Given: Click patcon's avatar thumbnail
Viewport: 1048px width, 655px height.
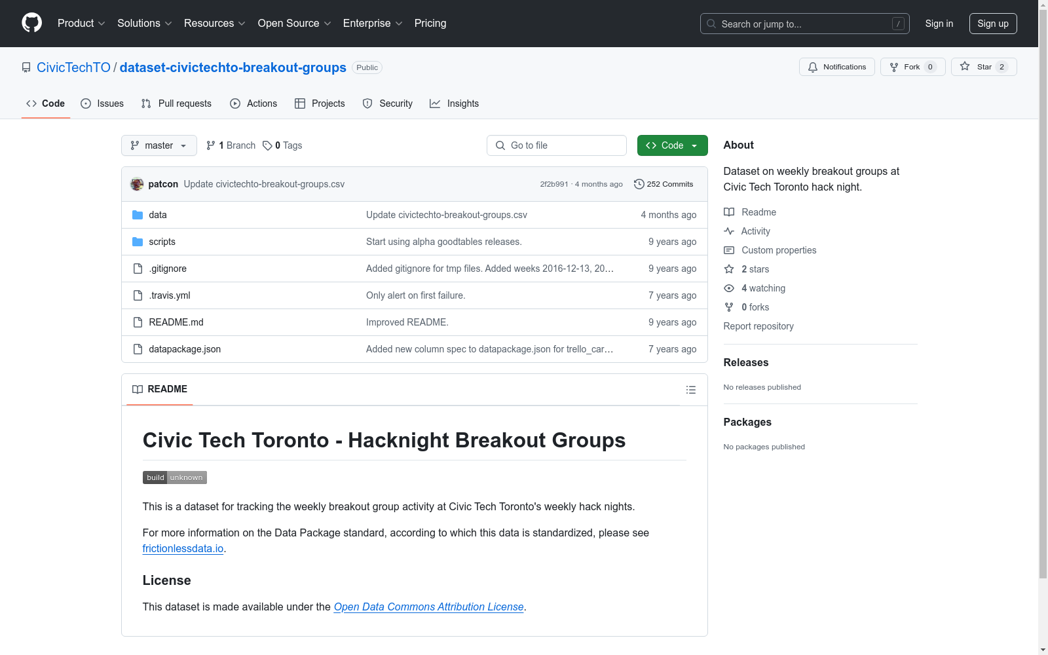Looking at the screenshot, I should pyautogui.click(x=137, y=184).
